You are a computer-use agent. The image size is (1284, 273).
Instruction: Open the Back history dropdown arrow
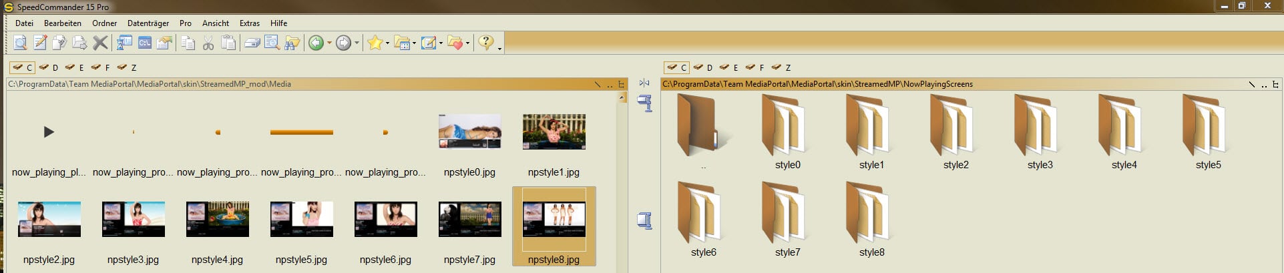(x=329, y=43)
